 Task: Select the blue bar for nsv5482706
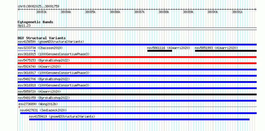point(137,82)
